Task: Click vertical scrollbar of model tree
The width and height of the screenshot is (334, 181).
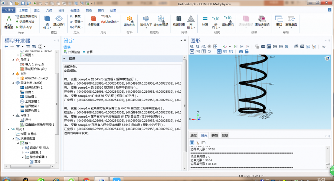Action: tap(57, 104)
